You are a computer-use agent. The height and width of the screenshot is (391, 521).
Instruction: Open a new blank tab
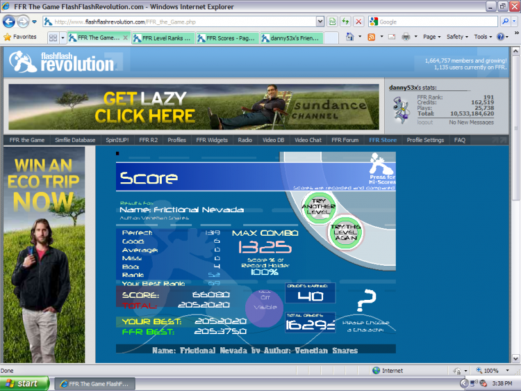[331, 38]
